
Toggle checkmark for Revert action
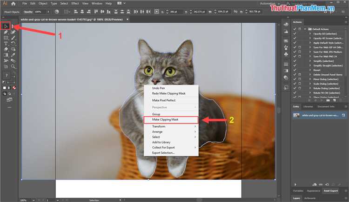pyautogui.click(x=294, y=70)
